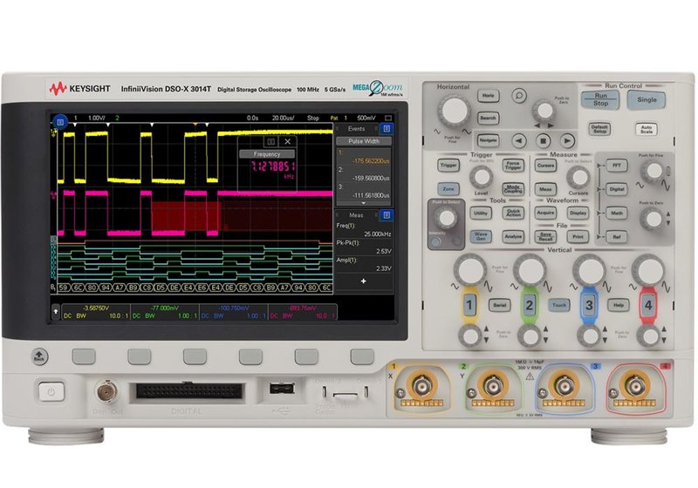
Task: Click the Cursors key in Measure section
Action: (545, 166)
